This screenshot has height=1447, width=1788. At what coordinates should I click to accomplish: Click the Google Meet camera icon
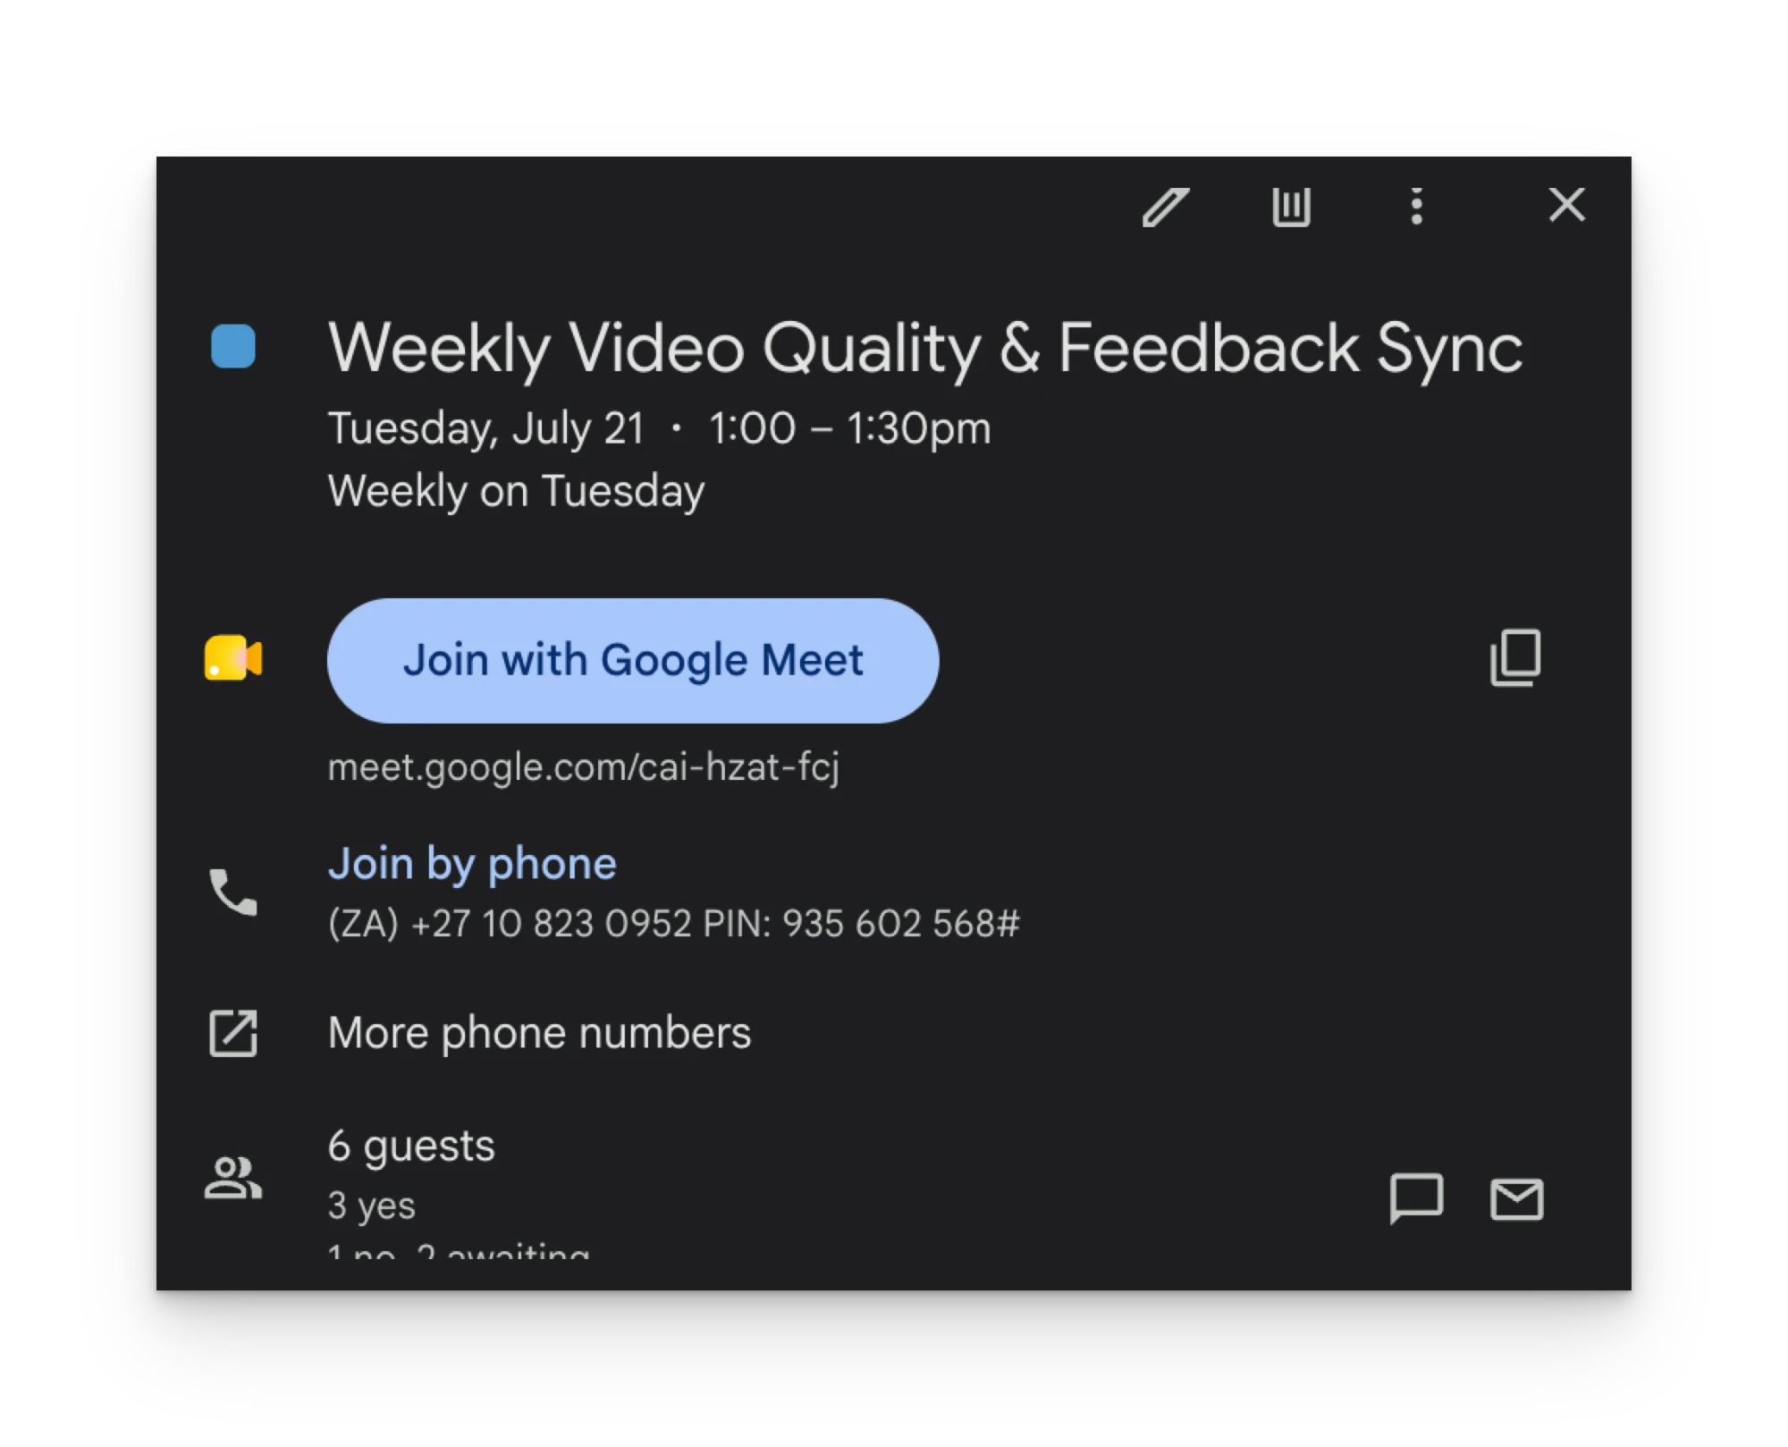coord(233,659)
